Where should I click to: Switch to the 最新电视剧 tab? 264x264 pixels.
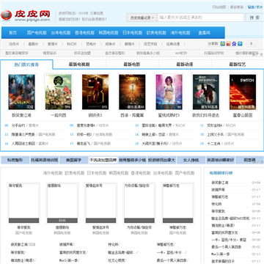coord(79,65)
